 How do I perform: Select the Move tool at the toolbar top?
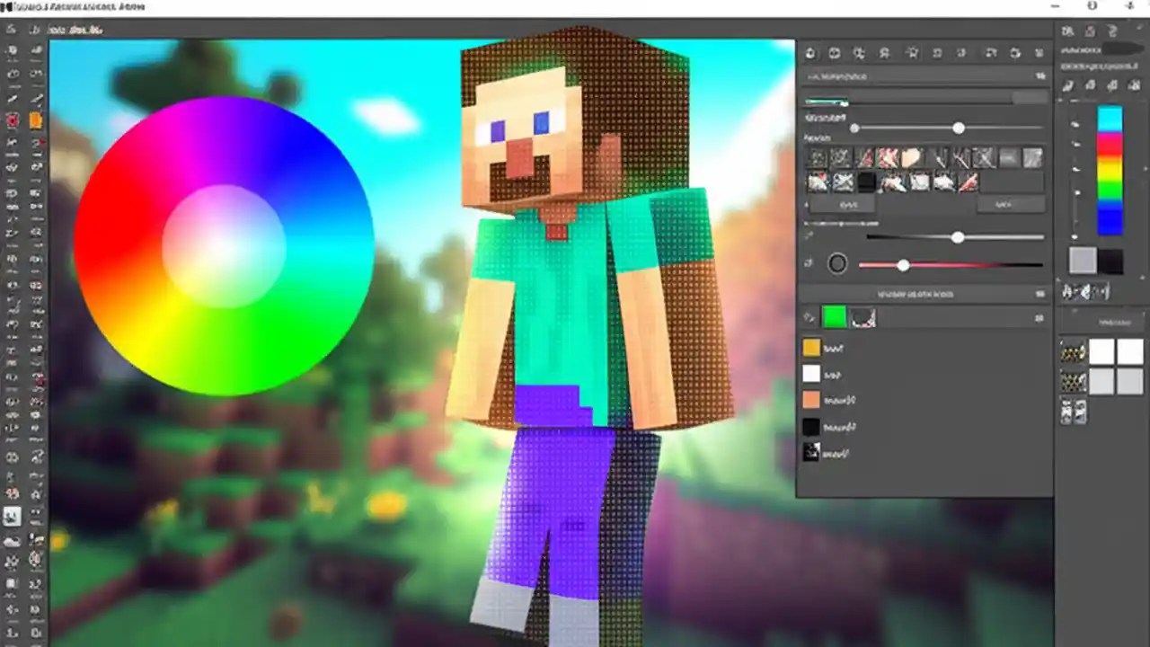[12, 29]
